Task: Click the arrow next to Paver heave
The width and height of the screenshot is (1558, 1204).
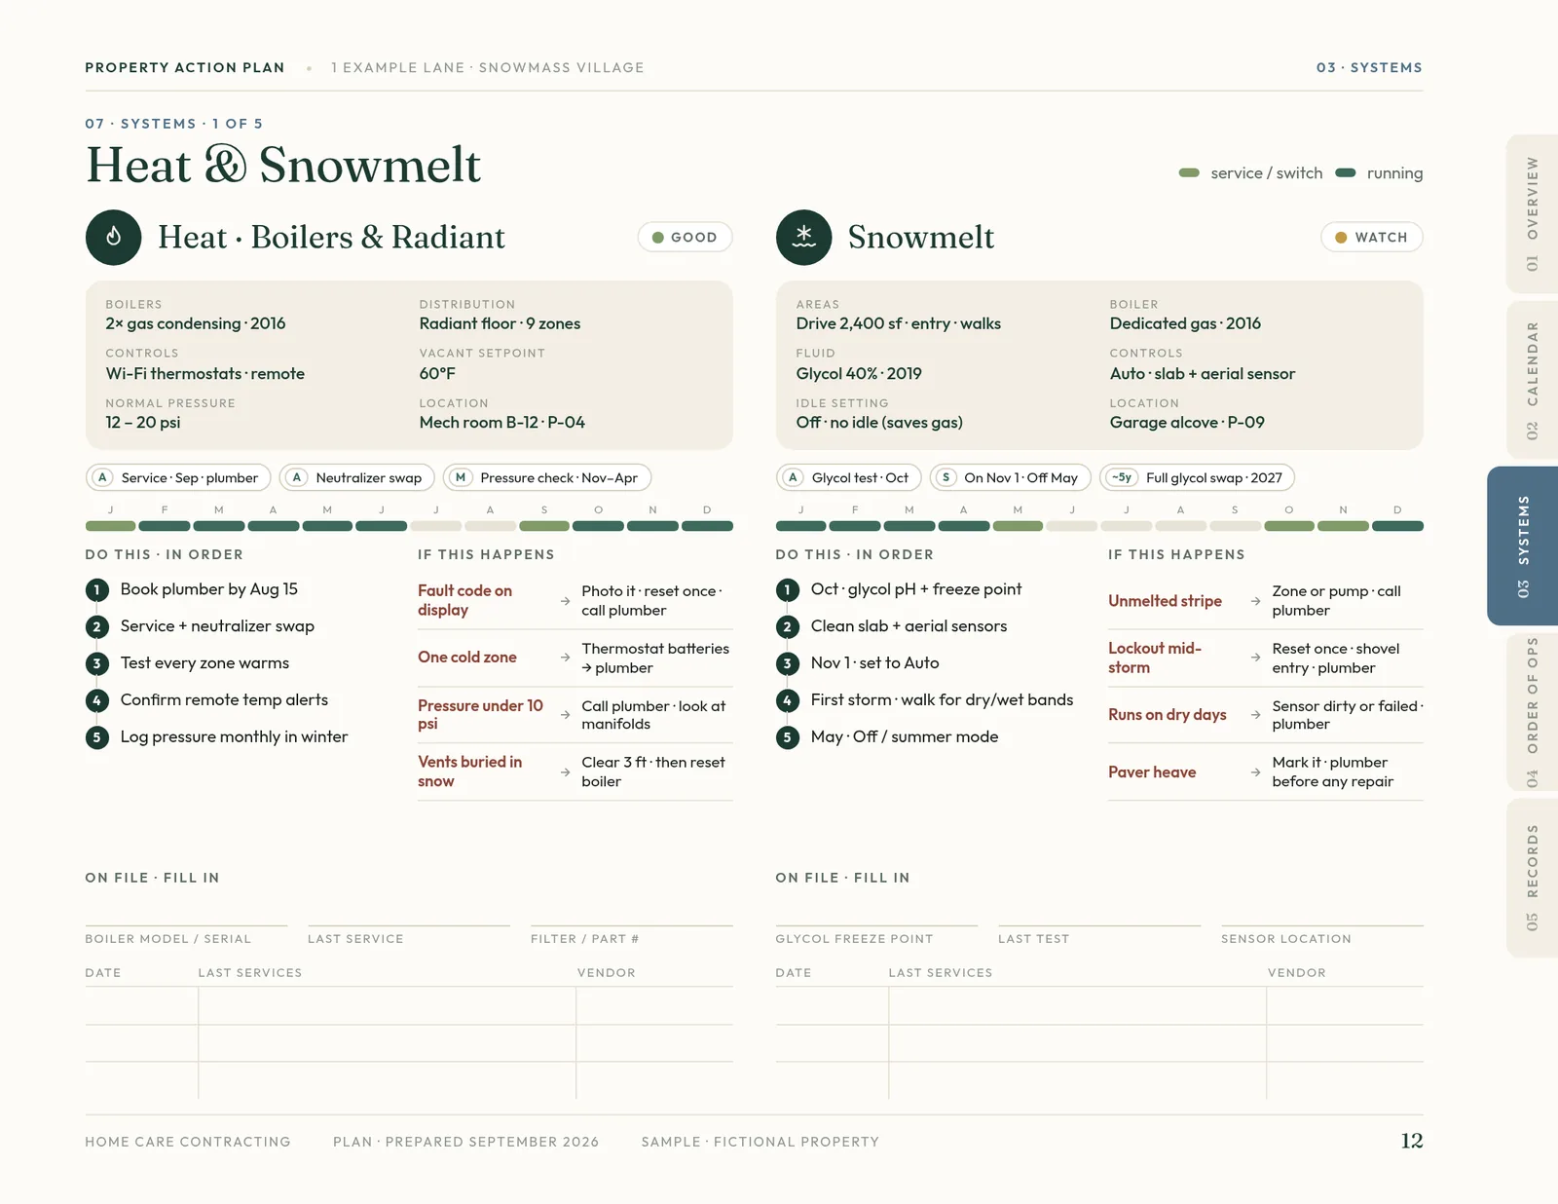Action: (x=1255, y=772)
